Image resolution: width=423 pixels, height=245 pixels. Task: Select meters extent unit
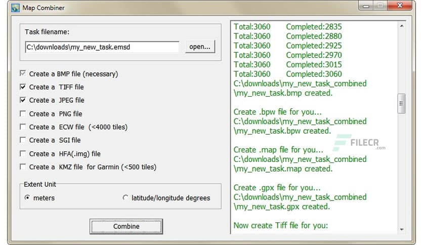coord(27,197)
